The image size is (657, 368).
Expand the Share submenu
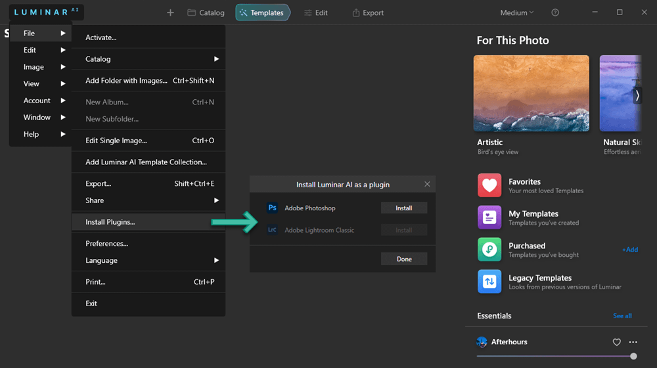148,200
